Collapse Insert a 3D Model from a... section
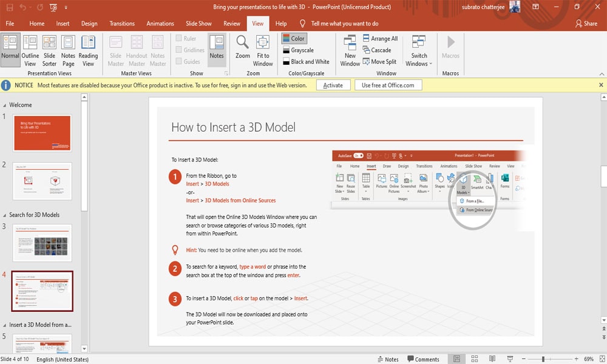The image size is (607, 364). pos(4,325)
